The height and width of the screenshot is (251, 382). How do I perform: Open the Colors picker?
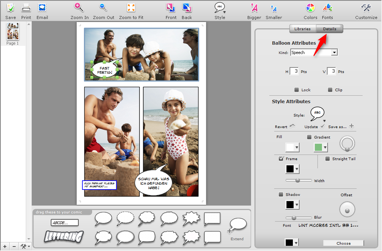click(x=310, y=8)
